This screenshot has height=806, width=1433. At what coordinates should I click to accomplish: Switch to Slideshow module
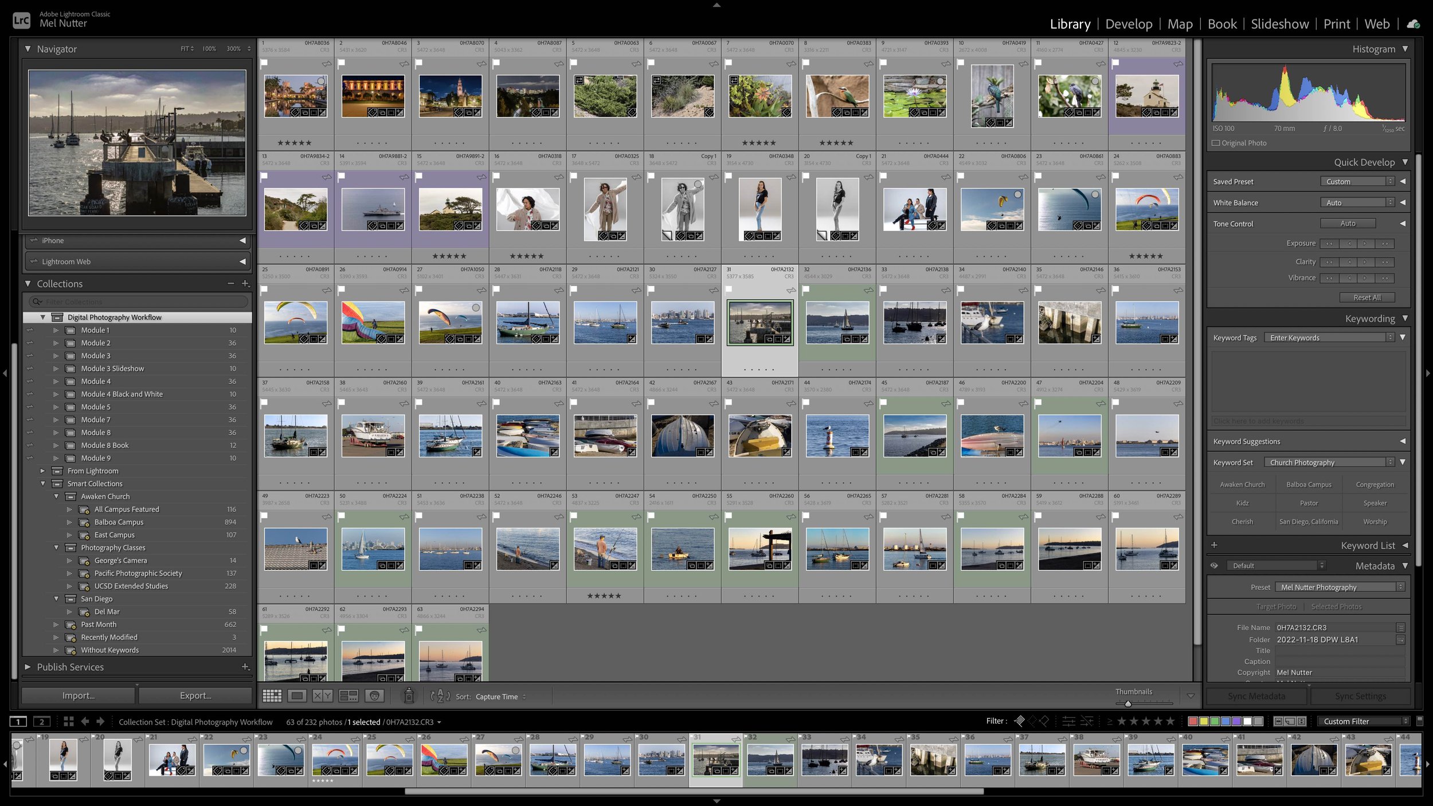(1279, 24)
